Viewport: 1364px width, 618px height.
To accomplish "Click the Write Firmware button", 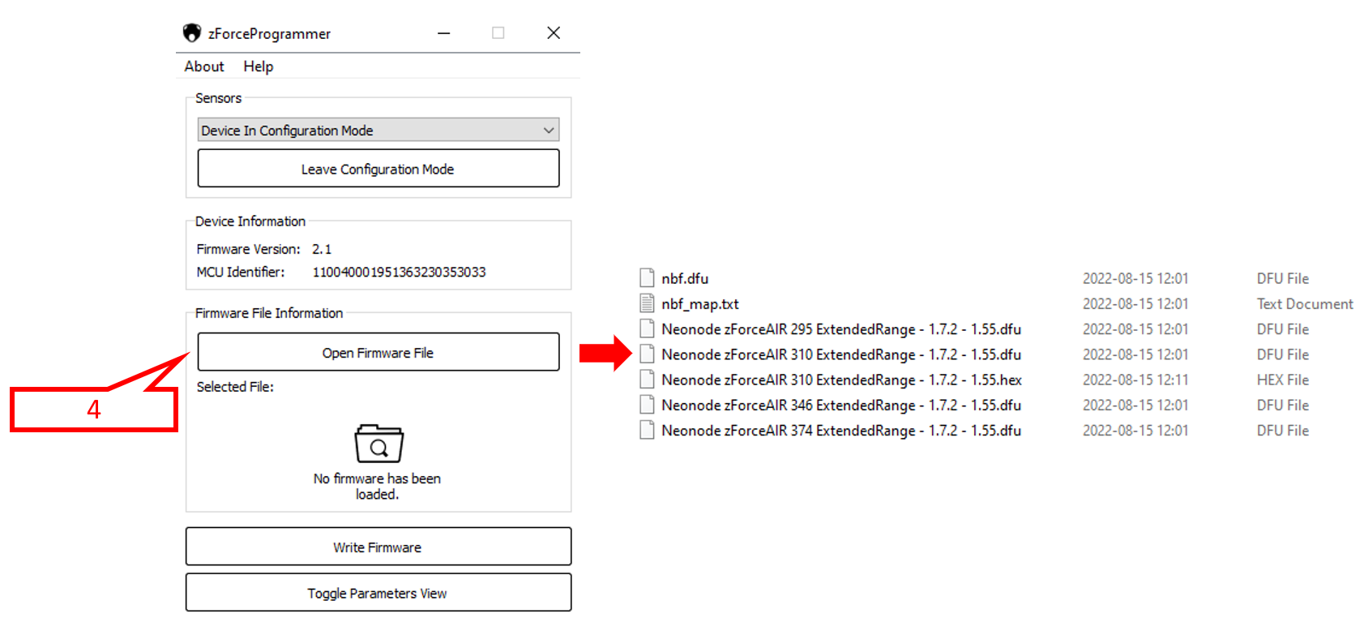I will coord(378,547).
